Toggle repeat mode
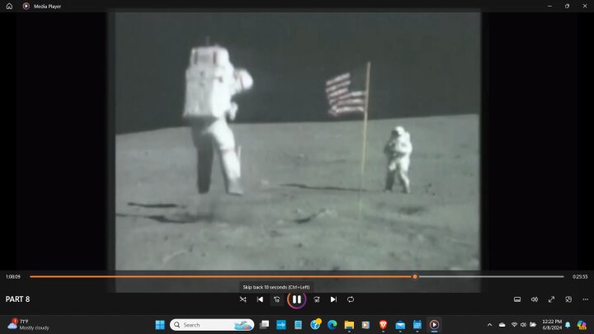 (351, 299)
